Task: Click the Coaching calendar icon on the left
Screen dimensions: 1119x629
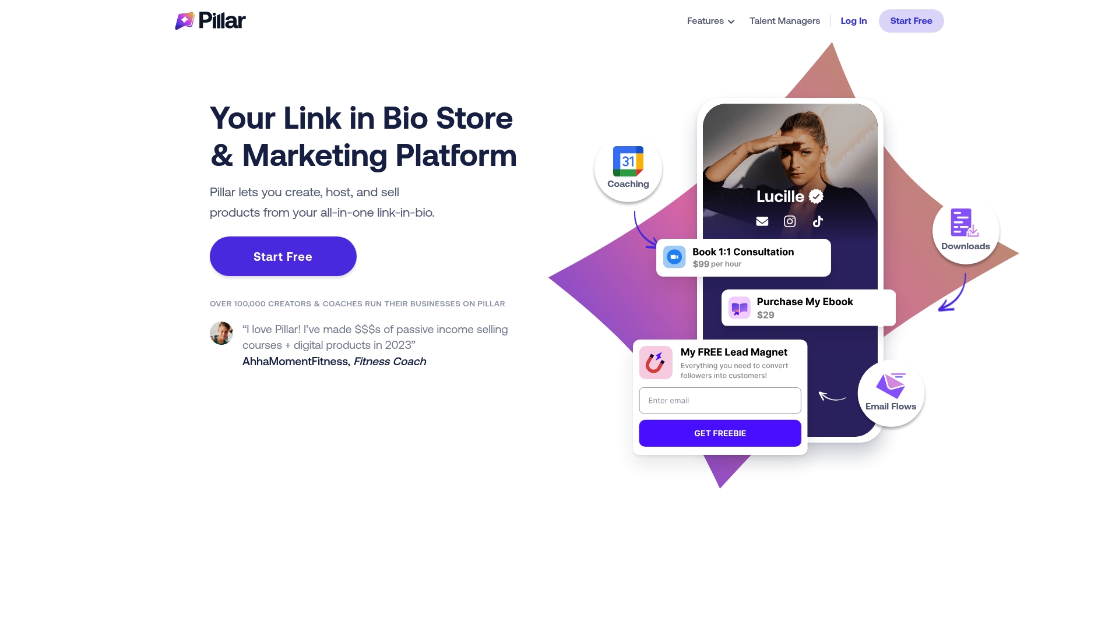Action: click(628, 166)
